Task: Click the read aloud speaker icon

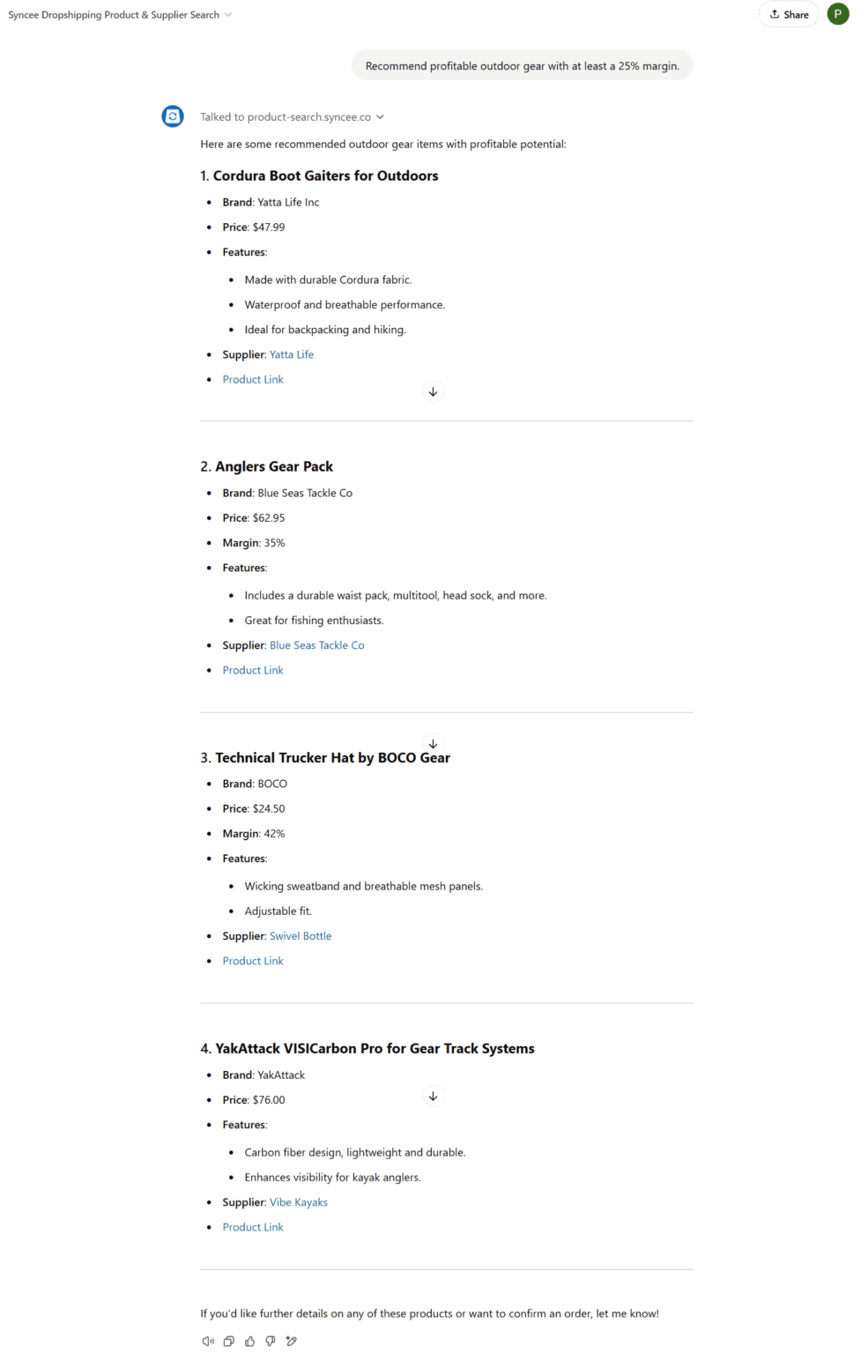Action: [208, 1341]
